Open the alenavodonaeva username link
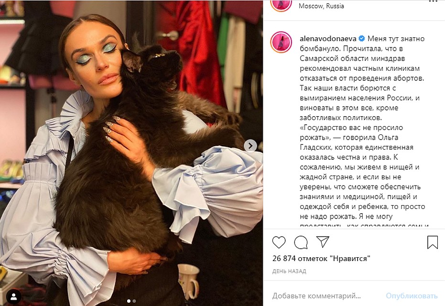The height and width of the screenshot is (306, 445). tap(328, 39)
